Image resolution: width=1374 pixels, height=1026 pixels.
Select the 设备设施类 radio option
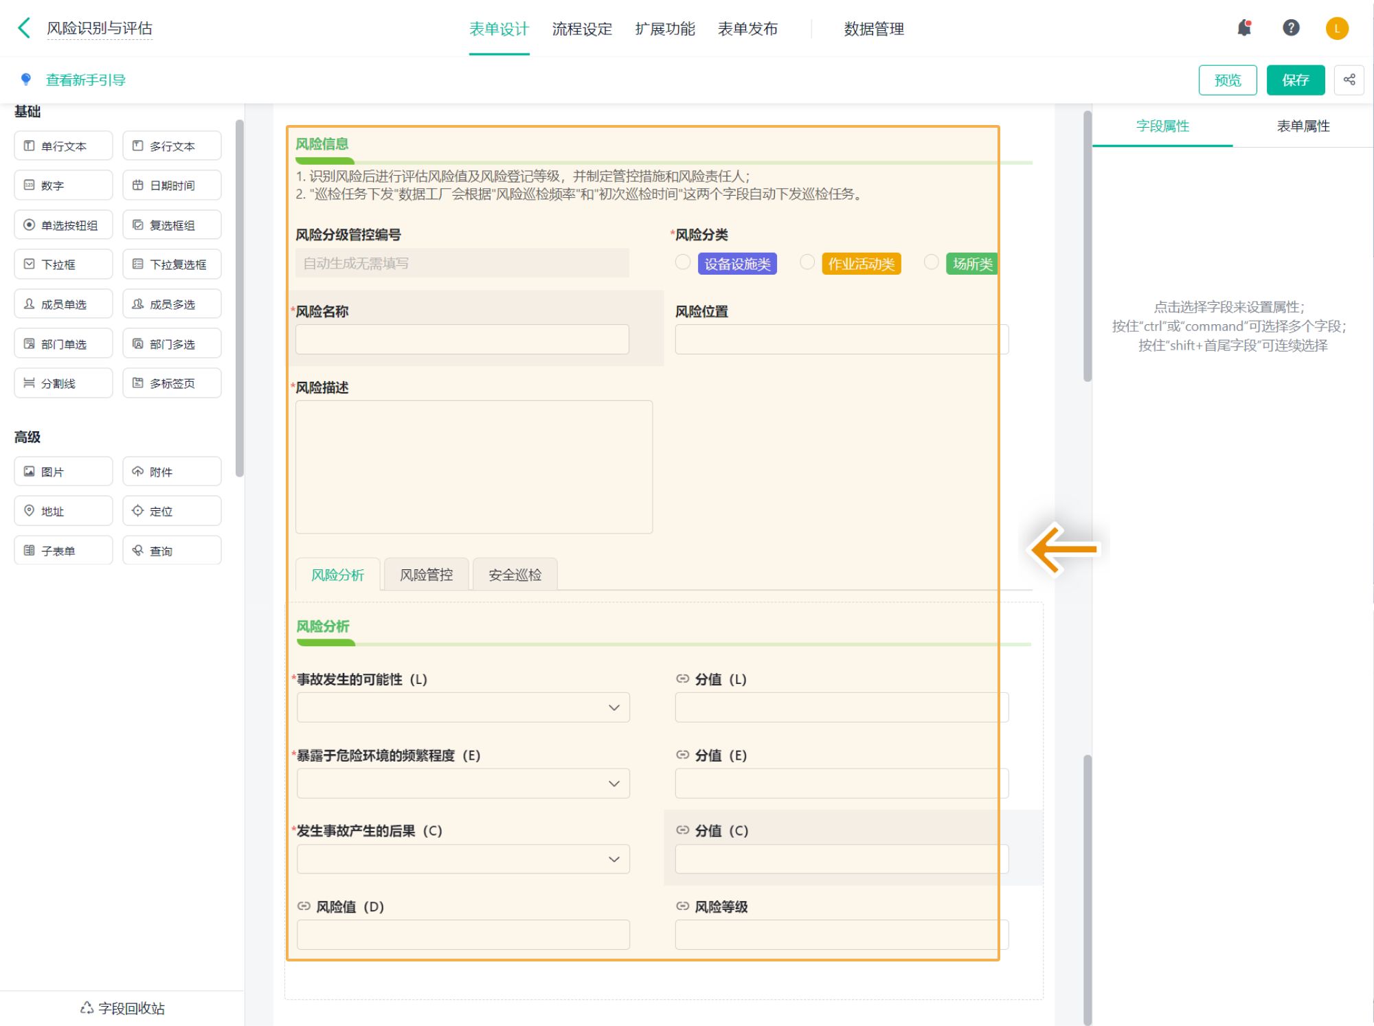click(683, 262)
